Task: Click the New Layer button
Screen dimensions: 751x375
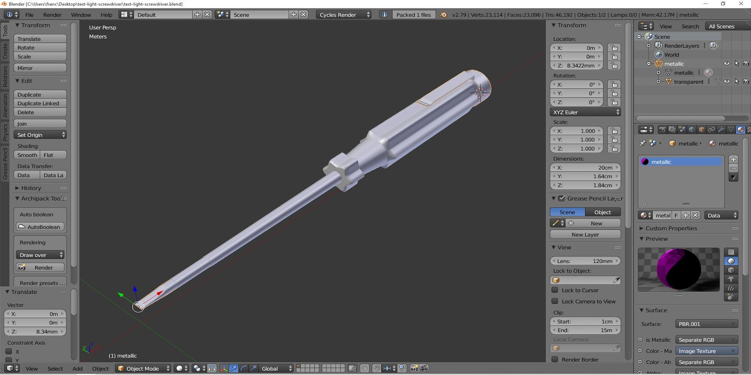Action: (585, 234)
